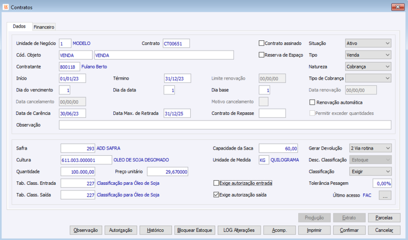Click the 'MODELO' business unit text
The width and height of the screenshot is (408, 240).
click(x=82, y=43)
